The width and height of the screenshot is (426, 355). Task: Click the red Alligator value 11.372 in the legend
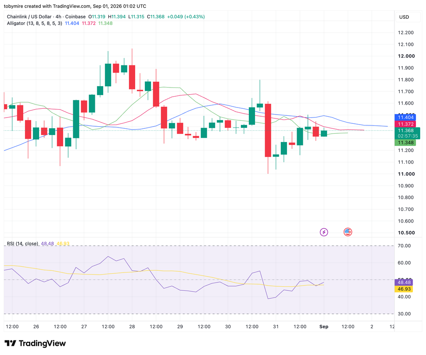89,23
